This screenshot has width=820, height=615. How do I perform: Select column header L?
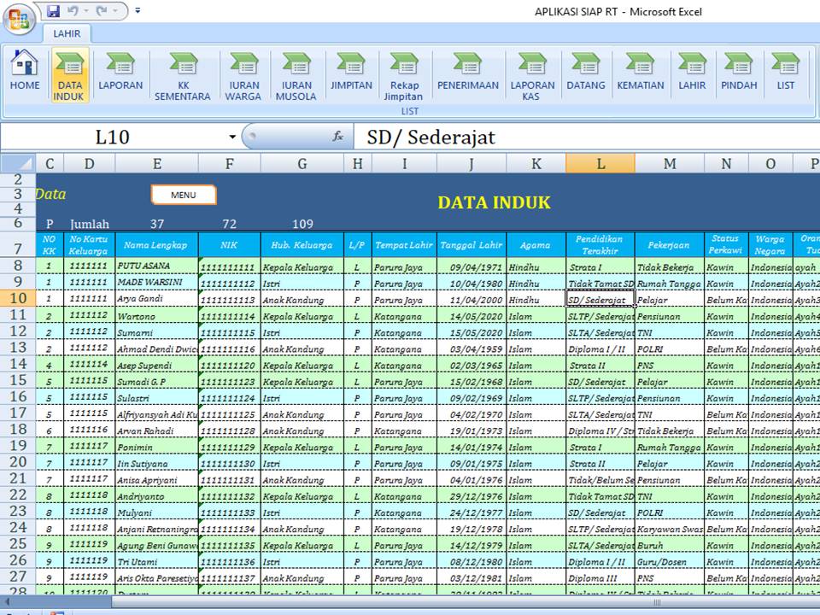[x=600, y=164]
